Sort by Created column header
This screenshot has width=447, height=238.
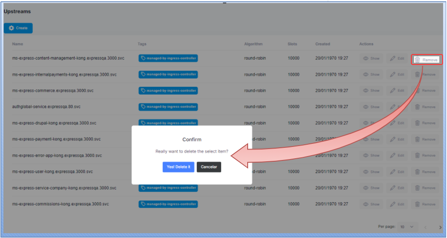pos(323,44)
